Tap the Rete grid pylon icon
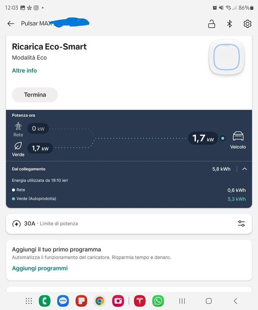Image resolution: width=258 pixels, height=310 pixels. (18, 126)
